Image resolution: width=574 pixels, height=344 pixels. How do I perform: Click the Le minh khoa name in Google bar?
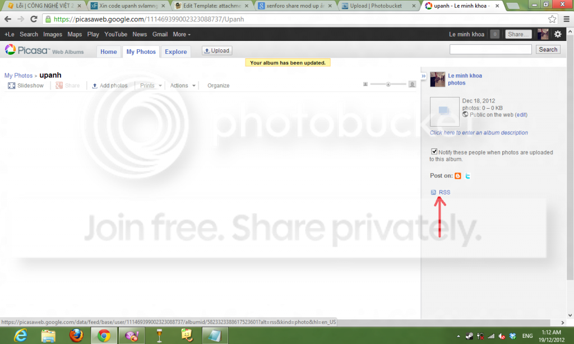pos(466,34)
